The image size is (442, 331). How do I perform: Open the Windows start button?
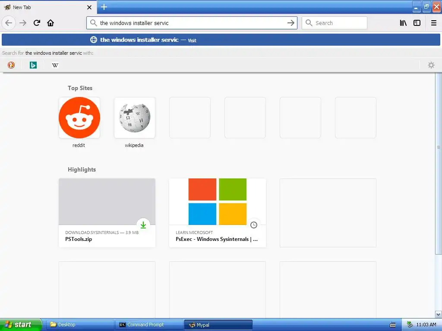pos(21,325)
